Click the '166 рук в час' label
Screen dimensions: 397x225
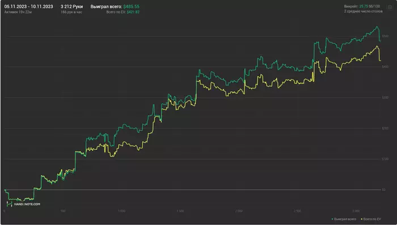[71, 12]
